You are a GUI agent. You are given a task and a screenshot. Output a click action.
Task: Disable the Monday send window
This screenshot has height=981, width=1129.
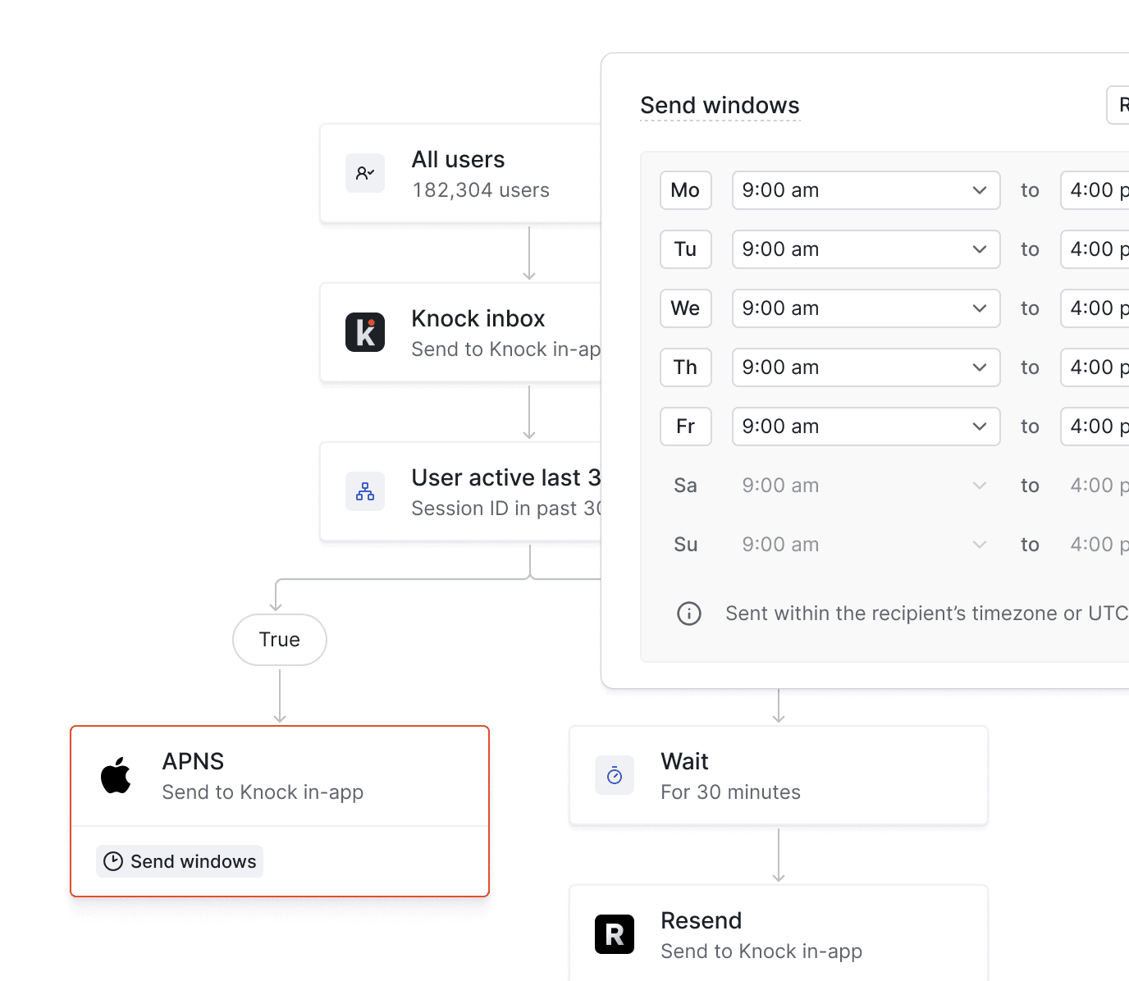pyautogui.click(x=686, y=189)
